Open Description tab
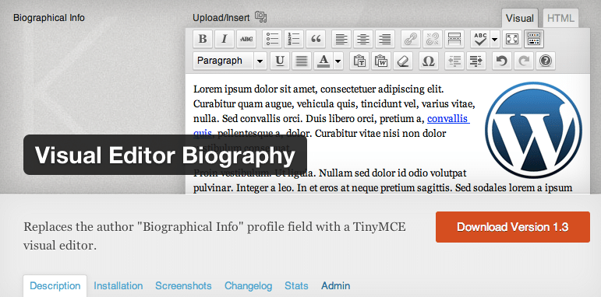Viewport: 601px width, 297px height. pos(55,286)
